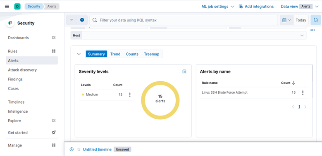The height and width of the screenshot is (156, 322).
Task: Open Cases in sidebar
Action: point(13,89)
